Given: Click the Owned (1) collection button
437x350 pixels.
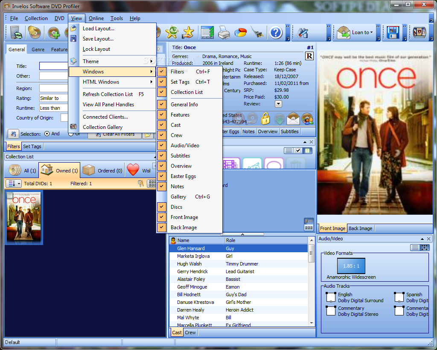Looking at the screenshot, I should click(59, 170).
